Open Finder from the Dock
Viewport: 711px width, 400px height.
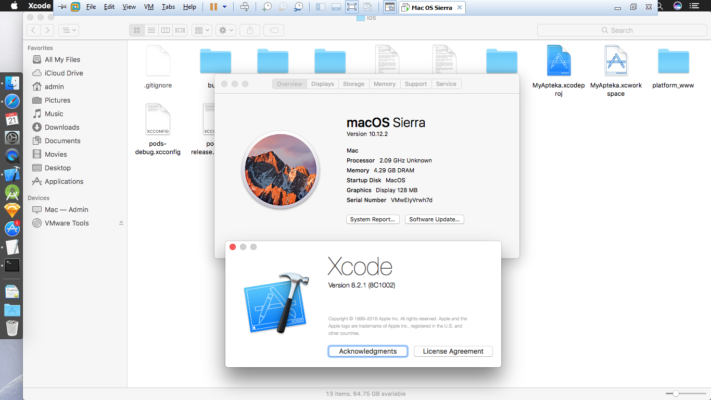pyautogui.click(x=12, y=84)
